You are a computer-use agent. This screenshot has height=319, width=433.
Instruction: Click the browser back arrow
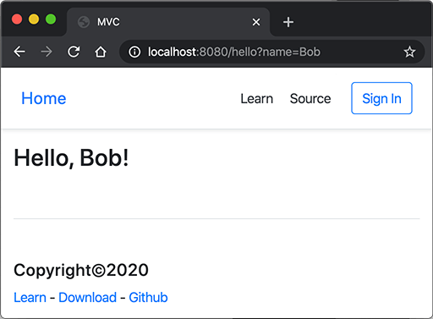[19, 52]
